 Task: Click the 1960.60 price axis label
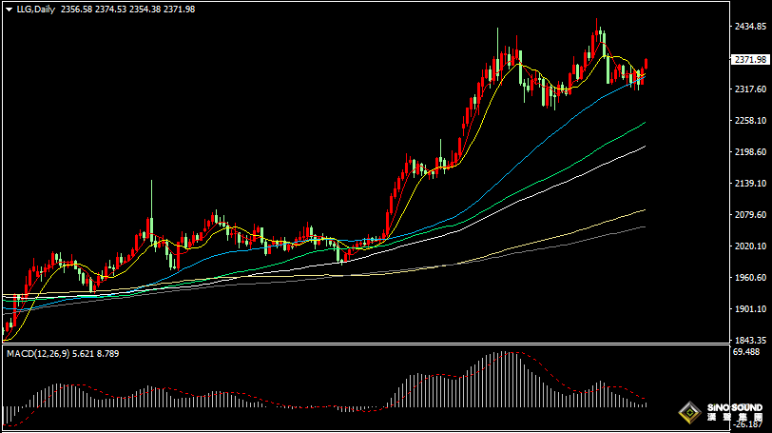click(749, 278)
